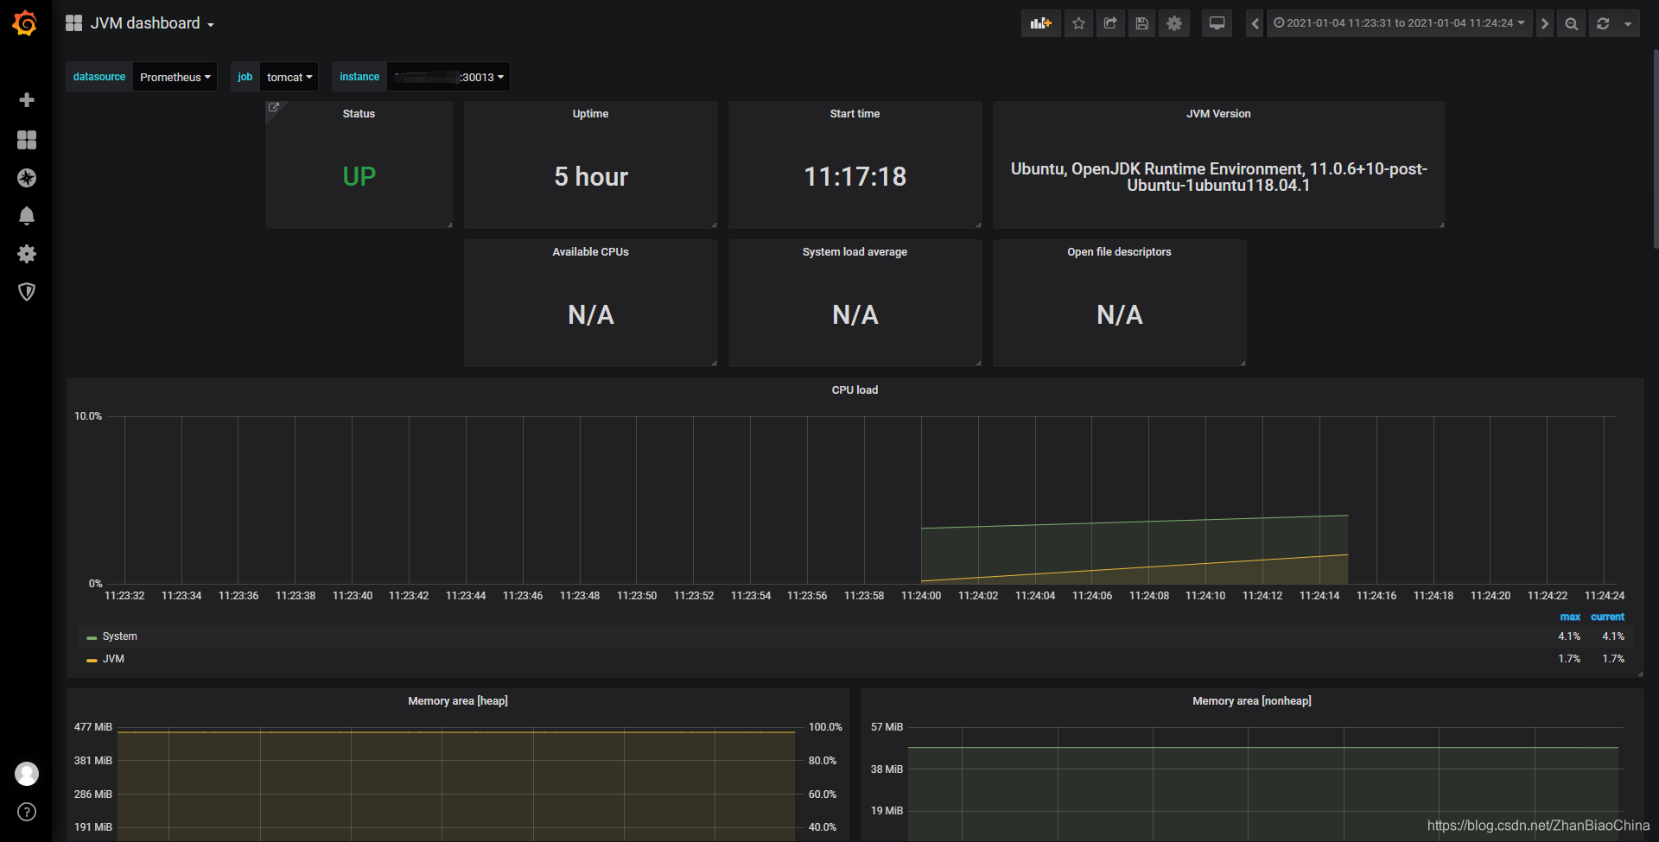Screen dimensions: 1659x842
Task: Open dashboard settings gear in top bar
Action: tap(1174, 23)
